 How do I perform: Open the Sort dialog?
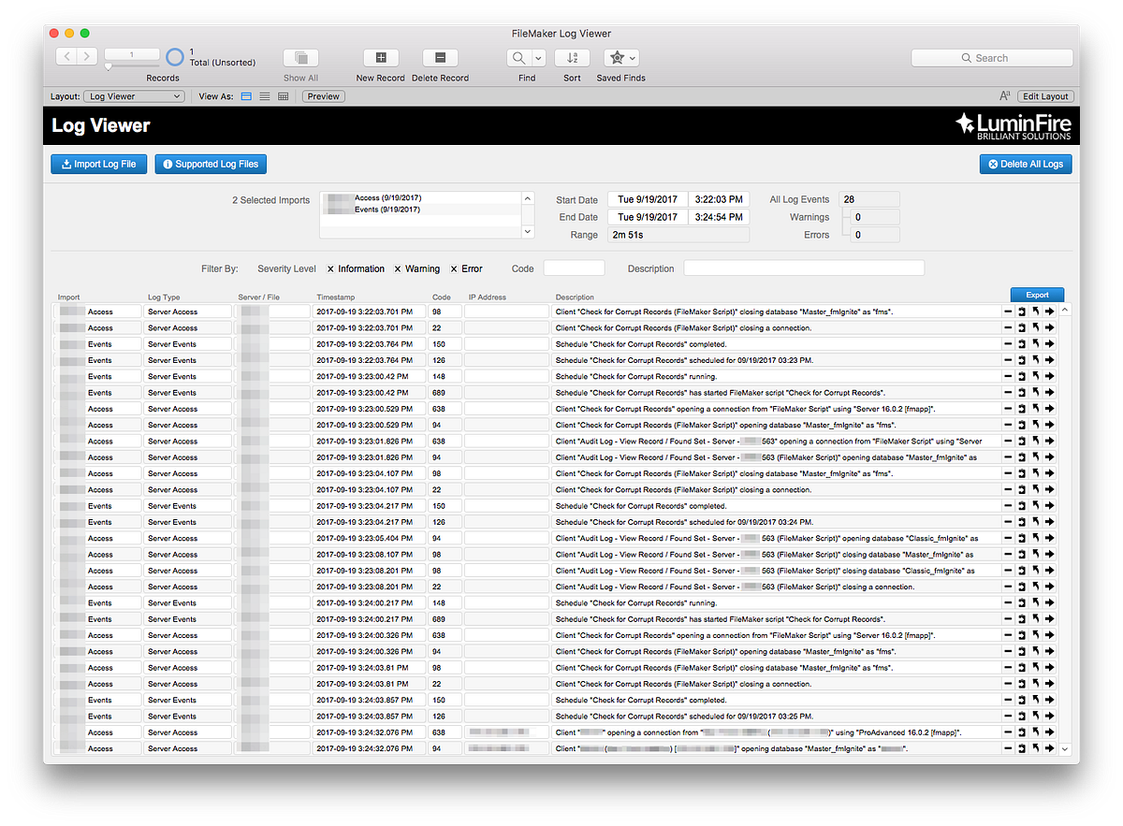(571, 57)
